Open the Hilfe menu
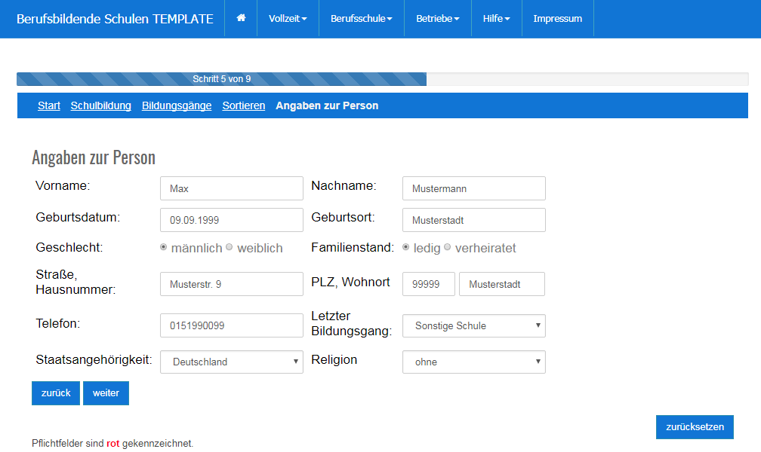Viewport: 761px width, 452px height. [x=496, y=19]
